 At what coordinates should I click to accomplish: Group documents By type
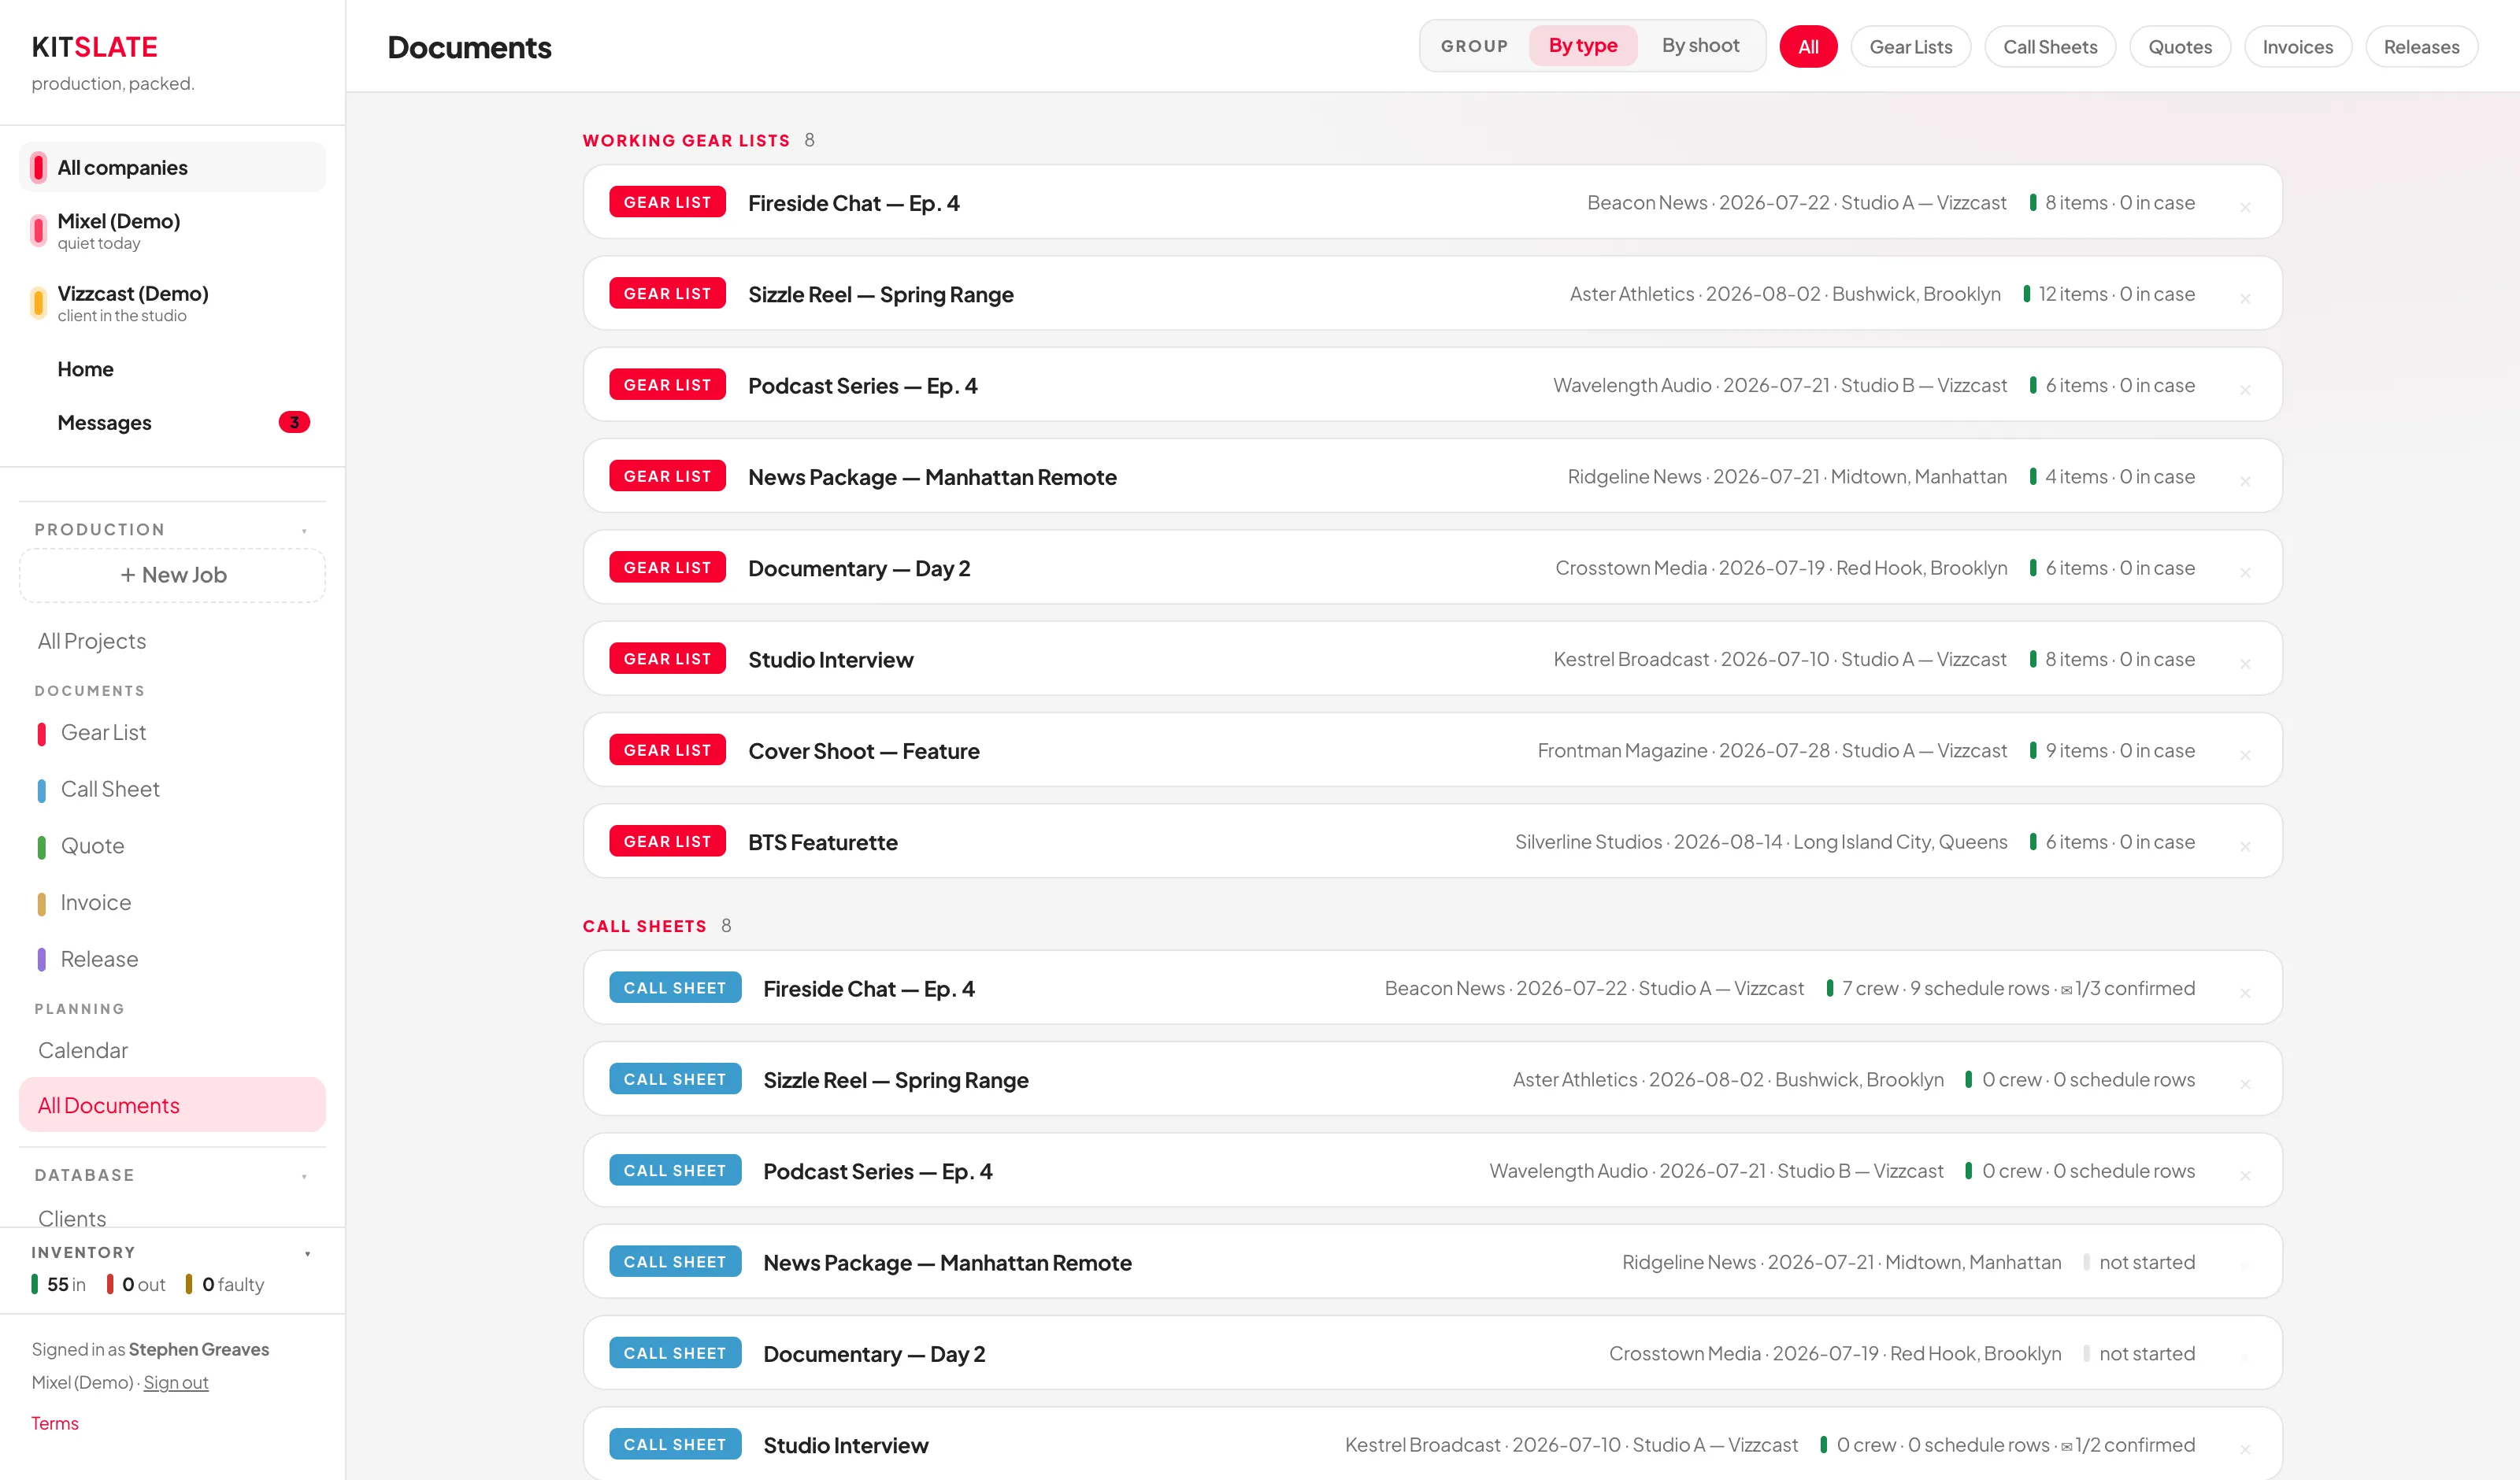pos(1583,45)
